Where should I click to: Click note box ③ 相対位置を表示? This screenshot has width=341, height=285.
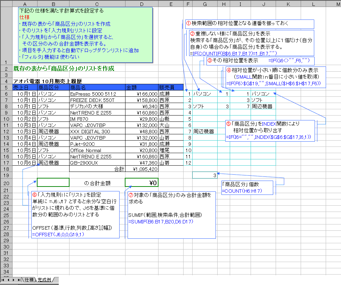pos(260,61)
